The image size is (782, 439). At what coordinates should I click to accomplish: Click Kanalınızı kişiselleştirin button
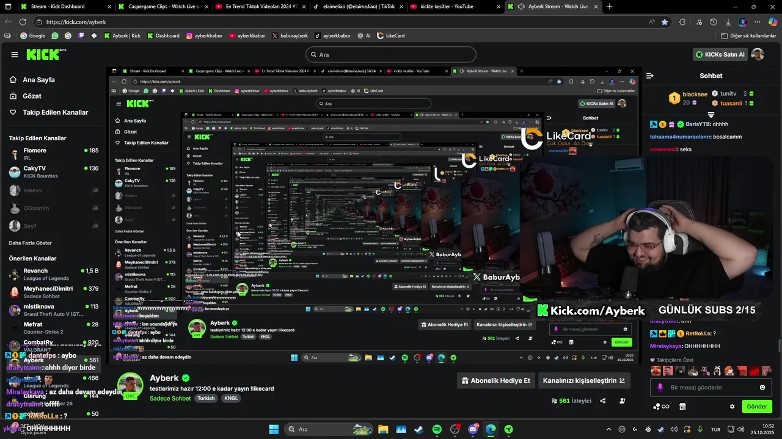584,380
